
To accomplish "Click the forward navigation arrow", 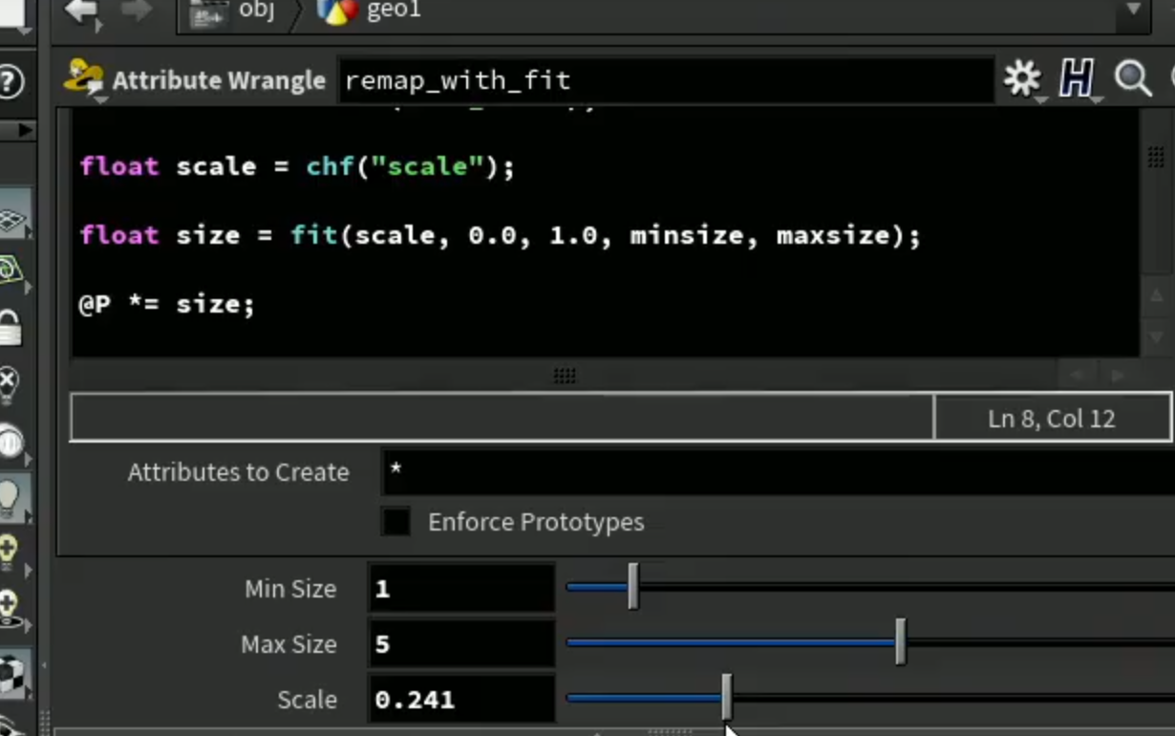I will pyautogui.click(x=136, y=11).
